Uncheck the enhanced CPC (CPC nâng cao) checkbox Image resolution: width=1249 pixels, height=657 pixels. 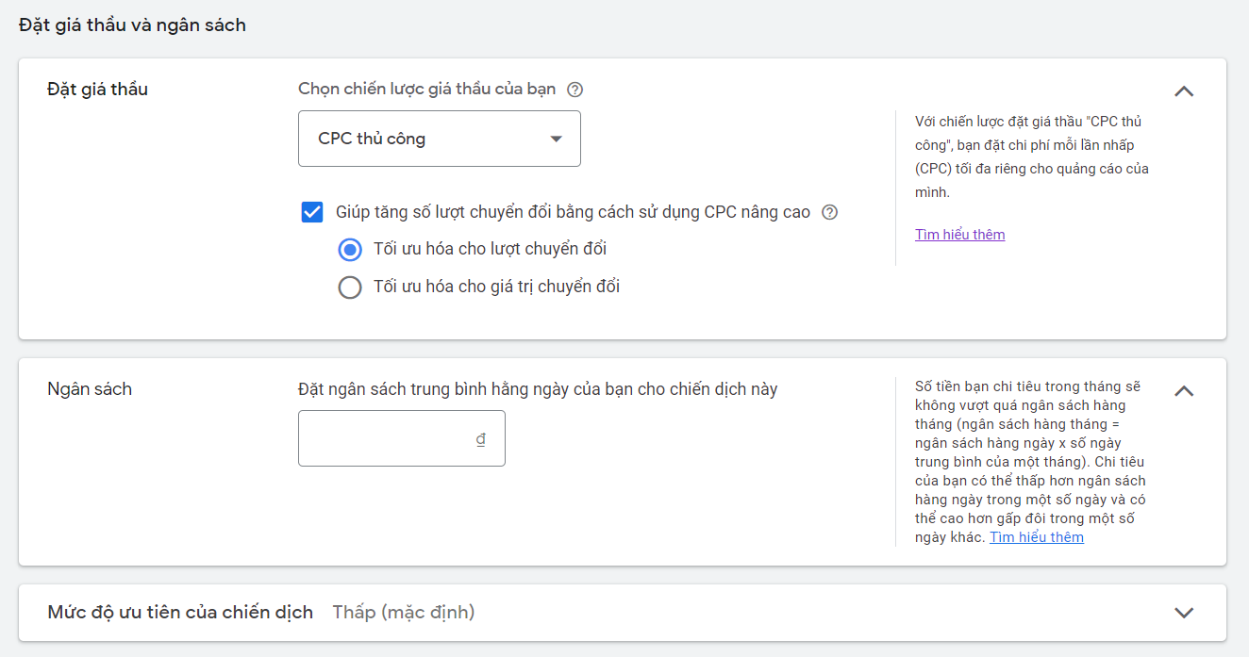(312, 212)
